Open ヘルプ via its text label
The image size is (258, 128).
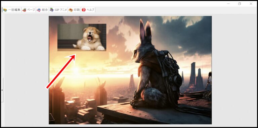click(x=90, y=10)
